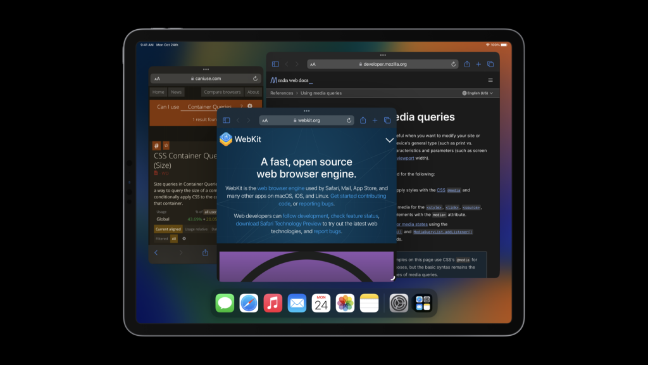648x365 pixels.
Task: Share from the caniuse window bottom toolbar
Action: (206, 252)
